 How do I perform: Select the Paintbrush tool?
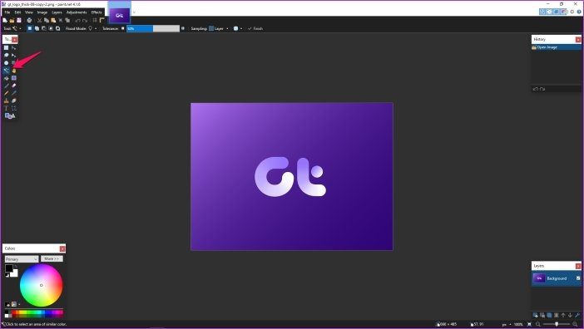(7, 86)
